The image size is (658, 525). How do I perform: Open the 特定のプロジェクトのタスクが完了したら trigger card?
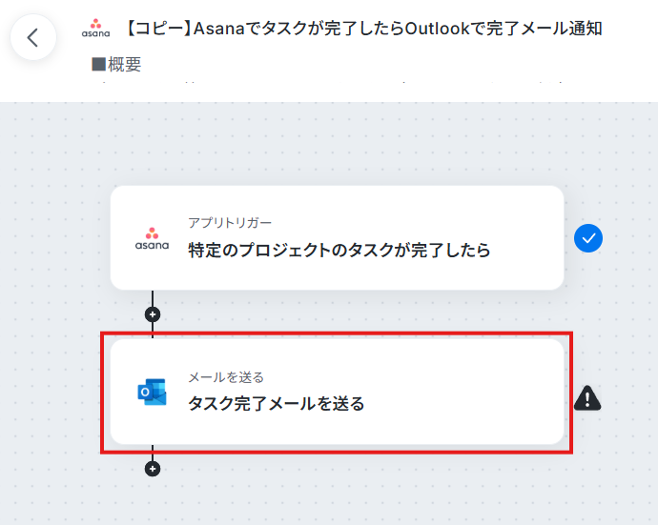tap(337, 238)
